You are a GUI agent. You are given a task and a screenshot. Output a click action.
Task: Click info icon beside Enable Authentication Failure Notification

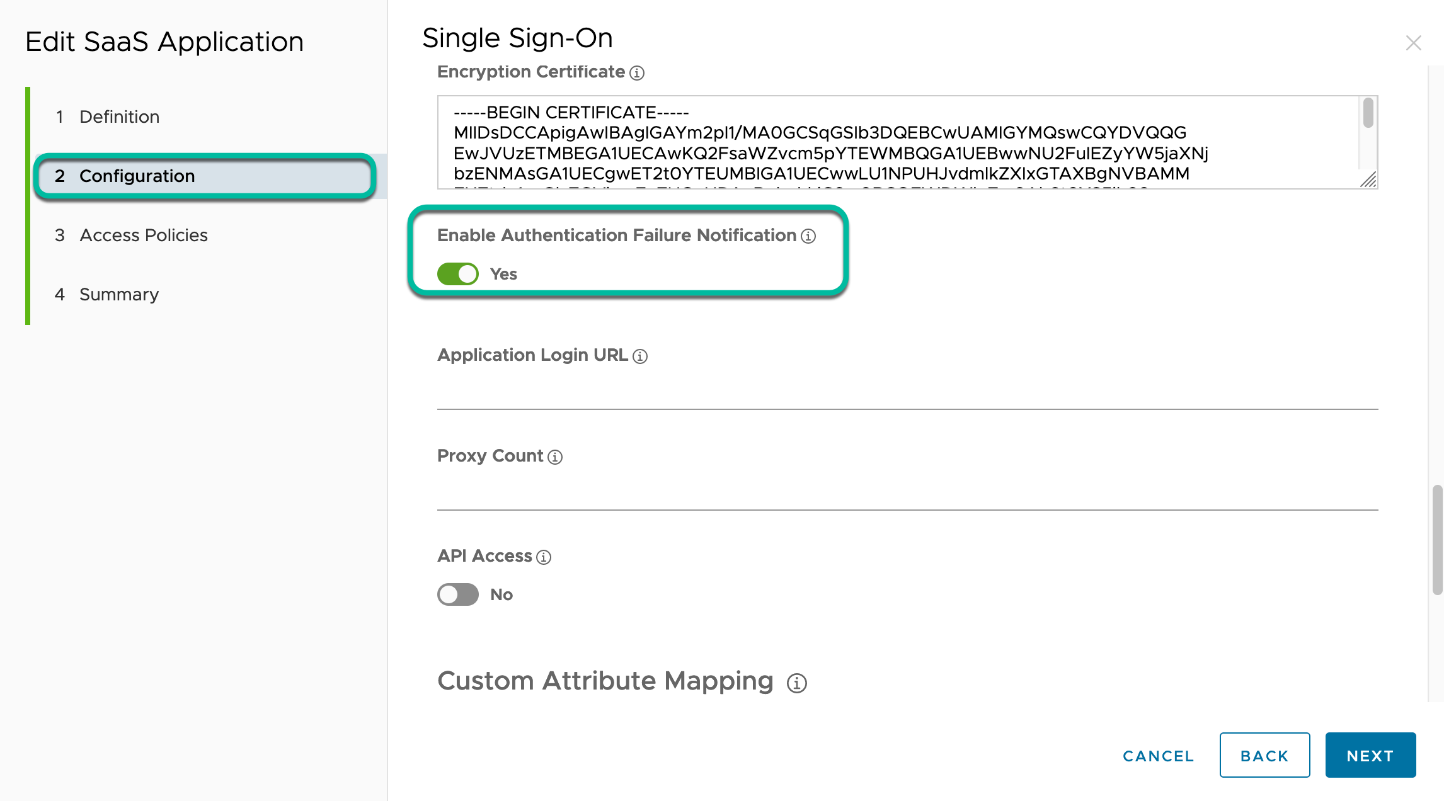pyautogui.click(x=808, y=236)
